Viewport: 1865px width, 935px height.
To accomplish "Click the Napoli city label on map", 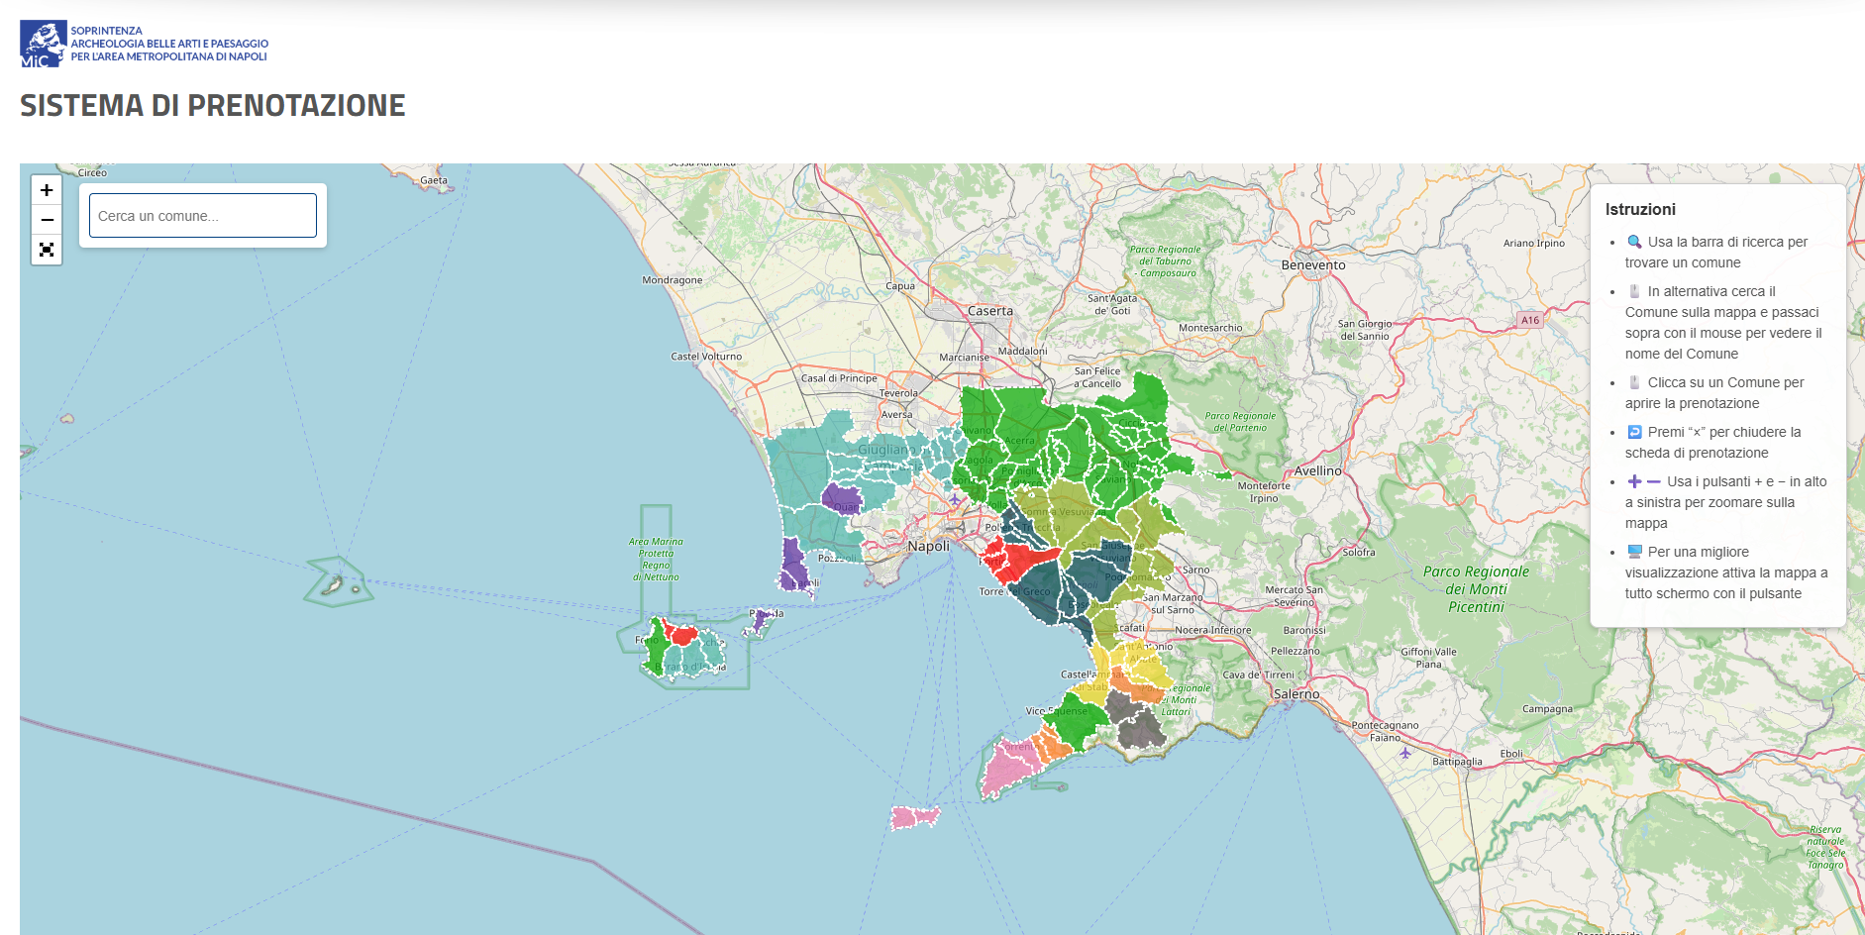I will coord(928,546).
